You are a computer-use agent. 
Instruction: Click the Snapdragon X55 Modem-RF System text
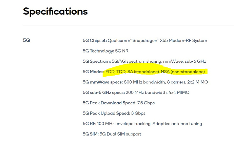(x=157, y=41)
